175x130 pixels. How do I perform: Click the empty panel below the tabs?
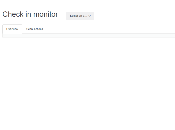click(x=89, y=36)
